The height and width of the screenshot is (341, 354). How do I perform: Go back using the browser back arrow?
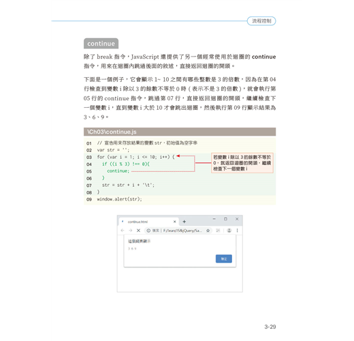tap(123, 231)
